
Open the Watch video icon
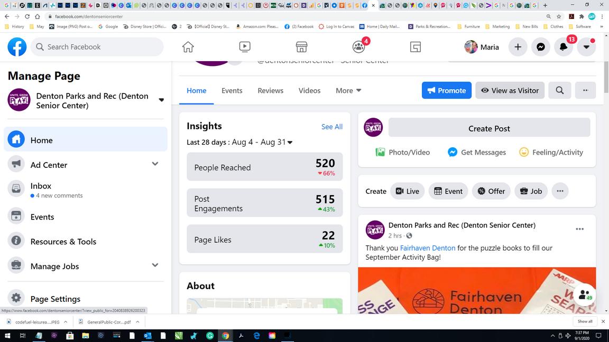tap(245, 47)
